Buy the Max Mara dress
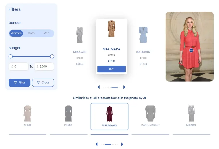The height and width of the screenshot is (149, 219). click(111, 69)
